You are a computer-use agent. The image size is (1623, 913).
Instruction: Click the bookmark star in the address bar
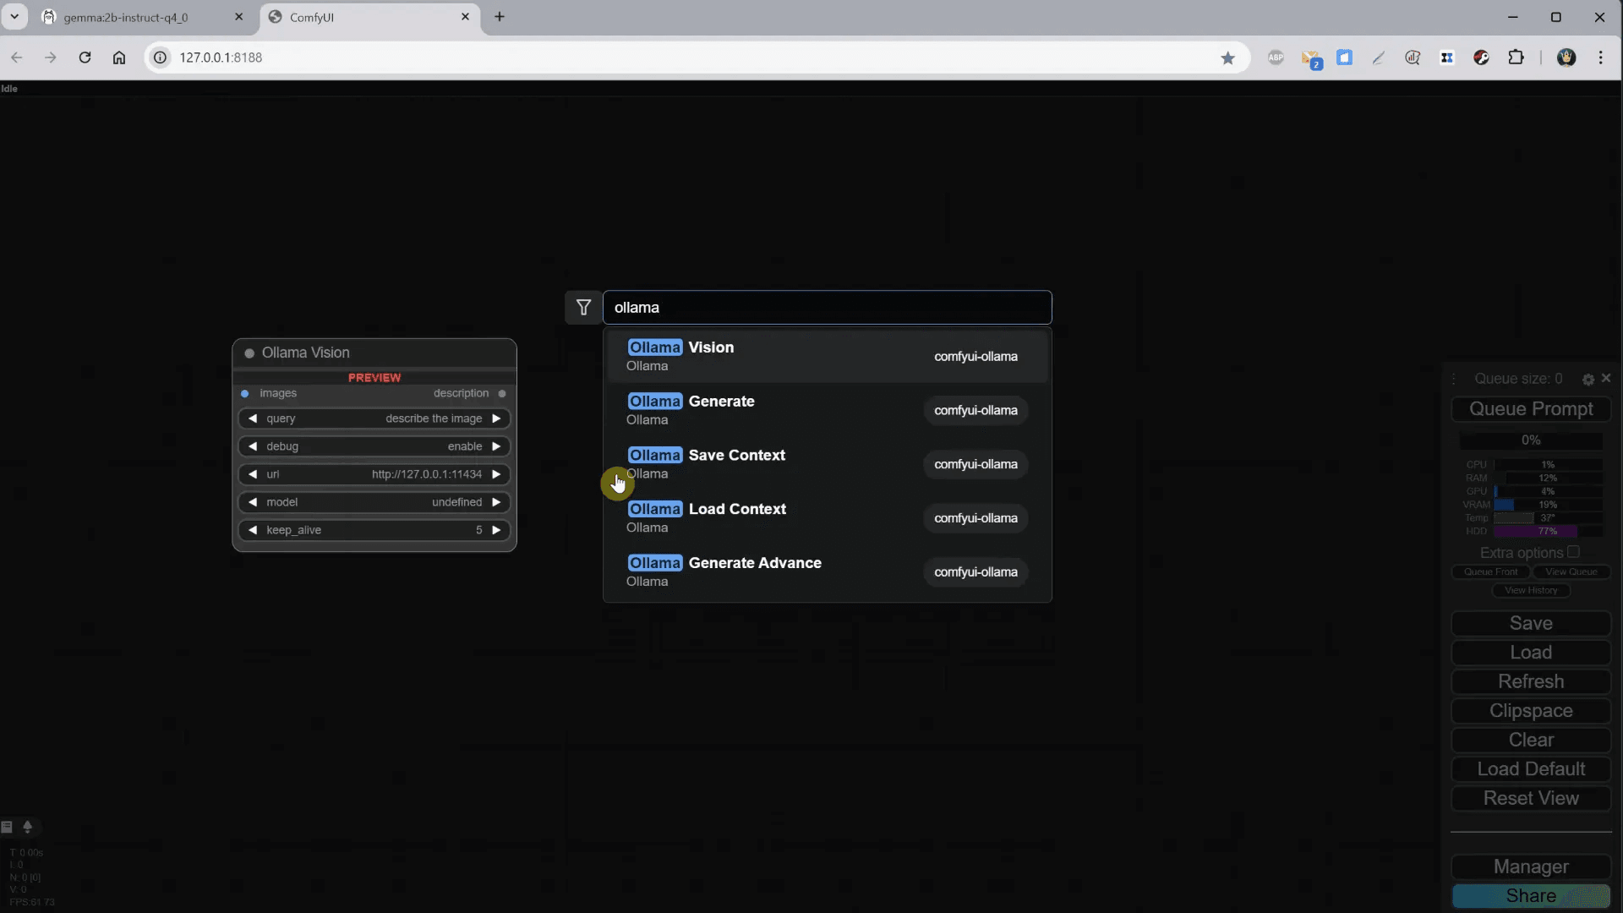pos(1228,57)
